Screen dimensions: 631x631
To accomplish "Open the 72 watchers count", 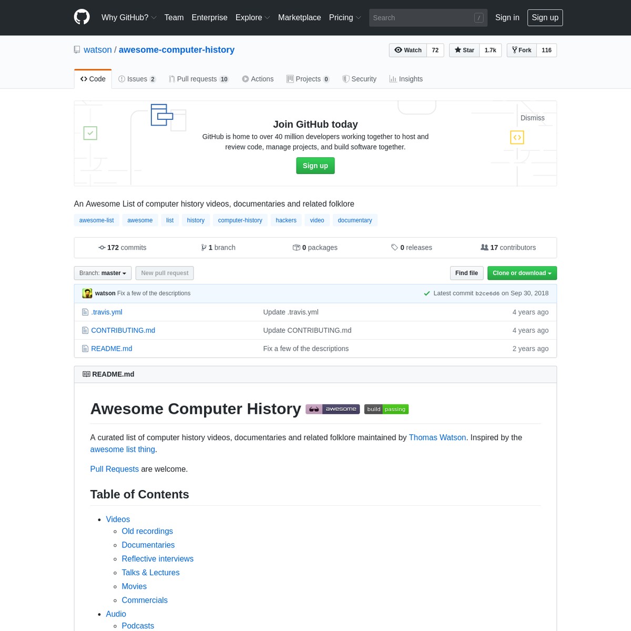I will [435, 50].
